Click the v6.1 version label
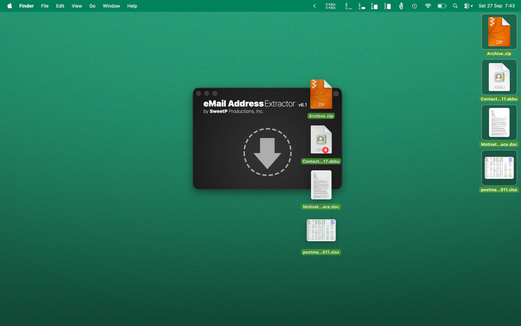This screenshot has width=521, height=326. [303, 105]
